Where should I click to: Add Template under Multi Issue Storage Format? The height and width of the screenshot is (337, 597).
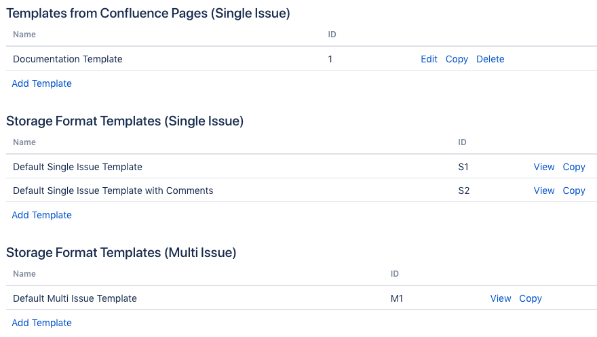(x=41, y=323)
